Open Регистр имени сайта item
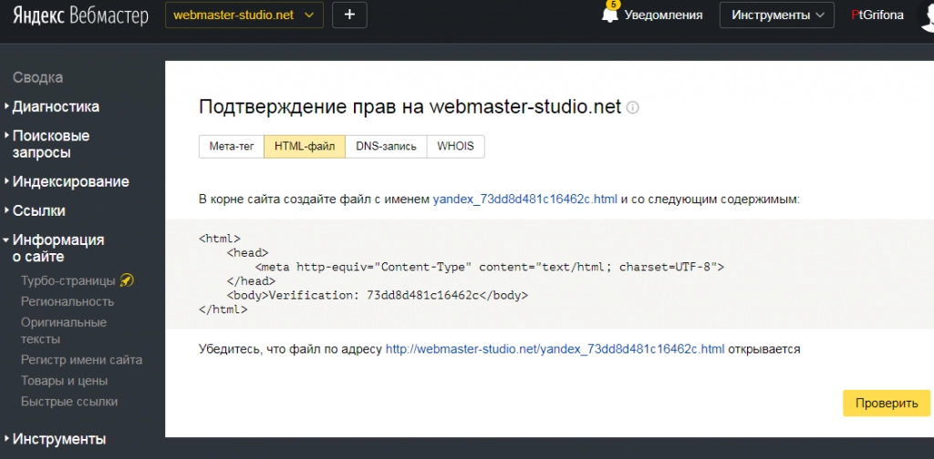 click(81, 360)
